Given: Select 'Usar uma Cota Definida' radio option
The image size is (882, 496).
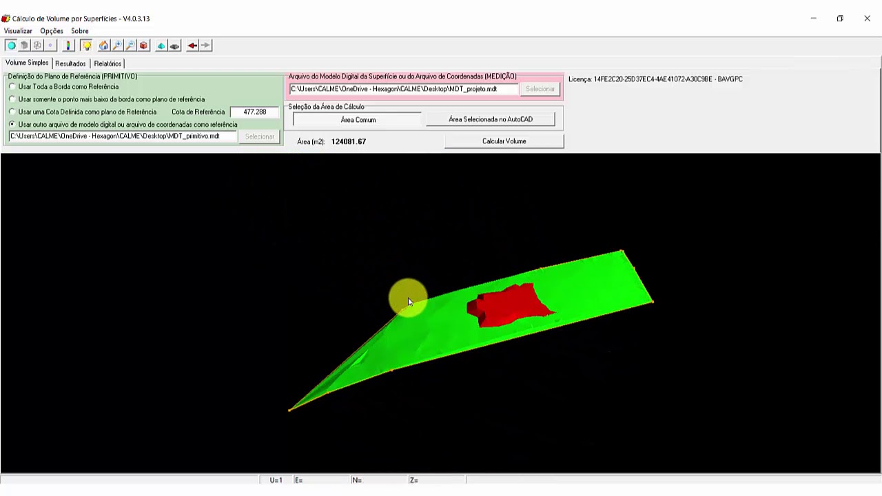Looking at the screenshot, I should 83,112.
